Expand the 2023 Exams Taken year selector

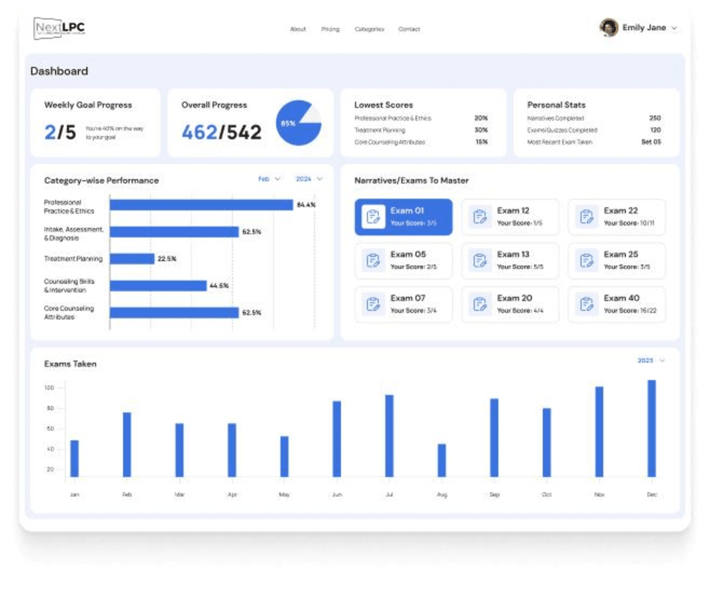(x=651, y=361)
